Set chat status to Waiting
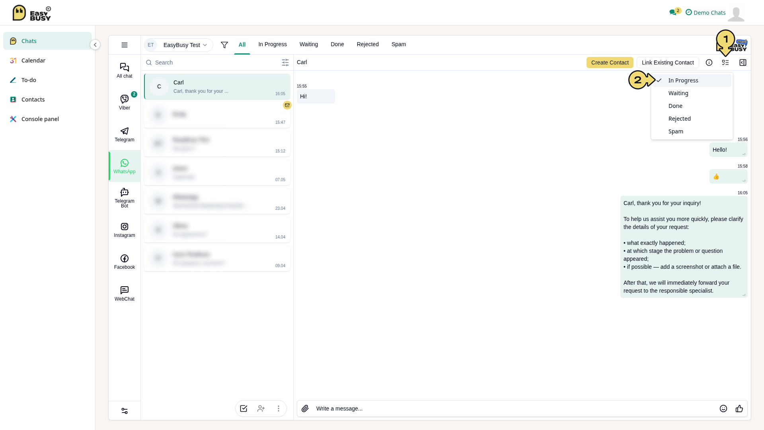The height and width of the screenshot is (430, 764). (692, 93)
